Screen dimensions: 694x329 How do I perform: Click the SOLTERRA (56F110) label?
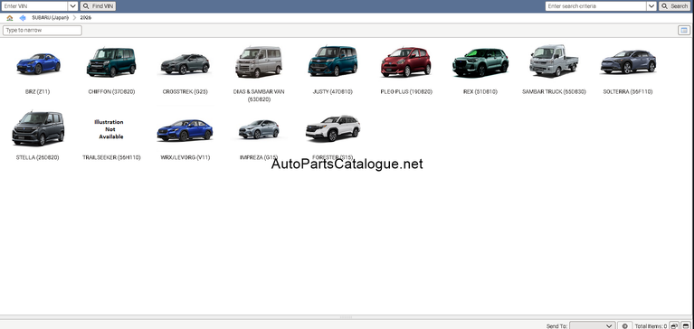[628, 92]
